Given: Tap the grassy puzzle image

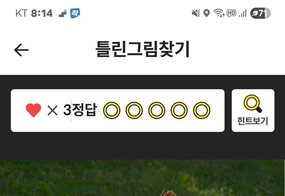Looking at the screenshot, I should [x=142, y=178].
